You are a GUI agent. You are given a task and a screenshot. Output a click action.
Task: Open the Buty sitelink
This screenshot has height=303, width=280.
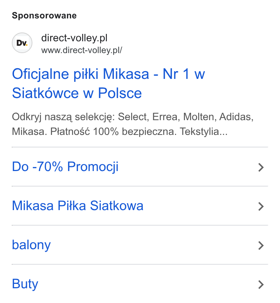[x=25, y=284]
